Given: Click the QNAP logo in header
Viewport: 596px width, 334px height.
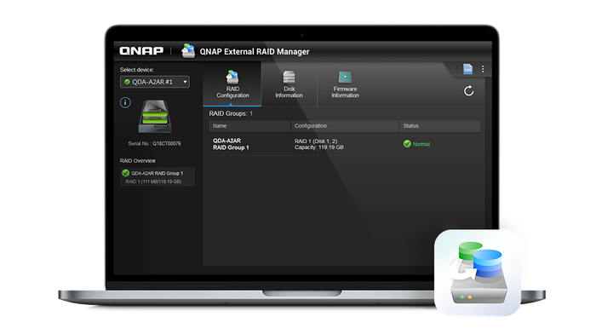Looking at the screenshot, I should click(x=141, y=51).
